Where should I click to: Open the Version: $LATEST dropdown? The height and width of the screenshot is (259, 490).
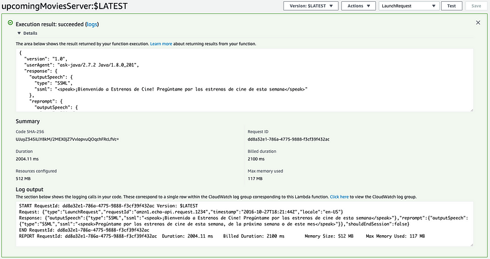[x=311, y=5]
